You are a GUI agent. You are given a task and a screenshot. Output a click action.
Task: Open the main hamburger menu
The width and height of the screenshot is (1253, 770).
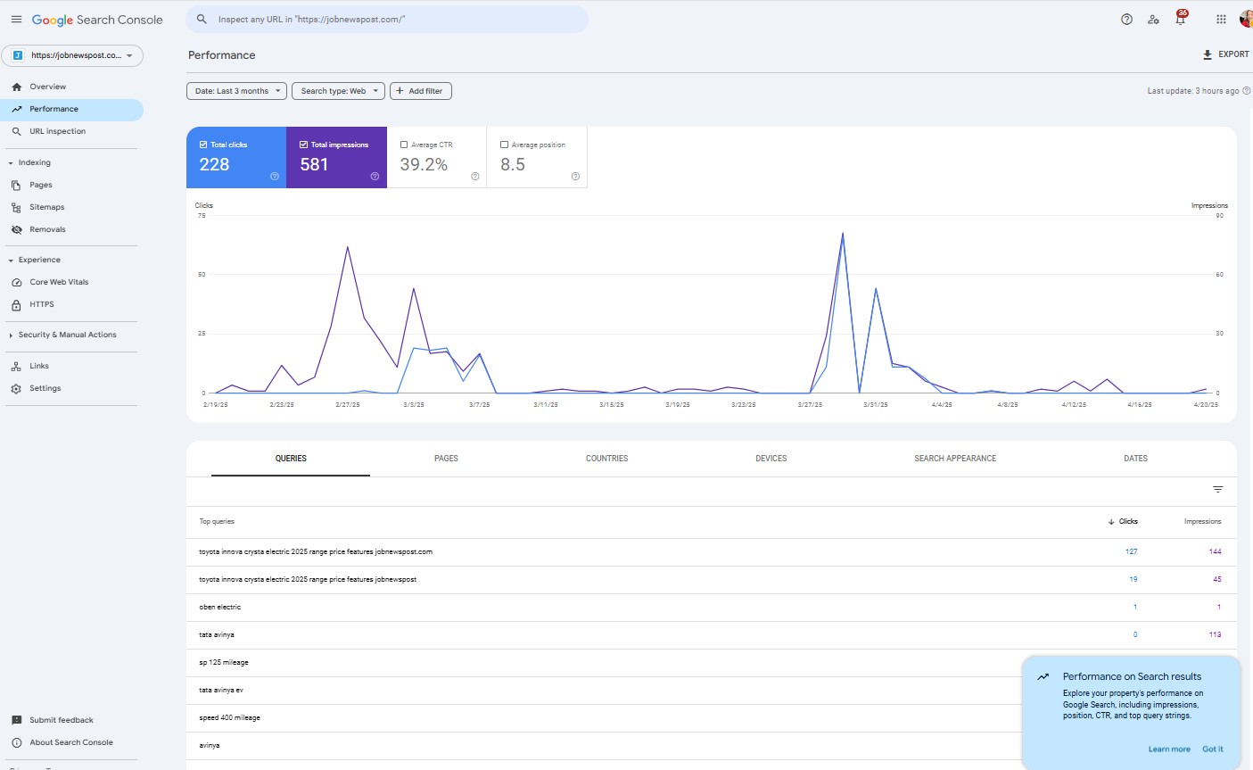tap(16, 19)
